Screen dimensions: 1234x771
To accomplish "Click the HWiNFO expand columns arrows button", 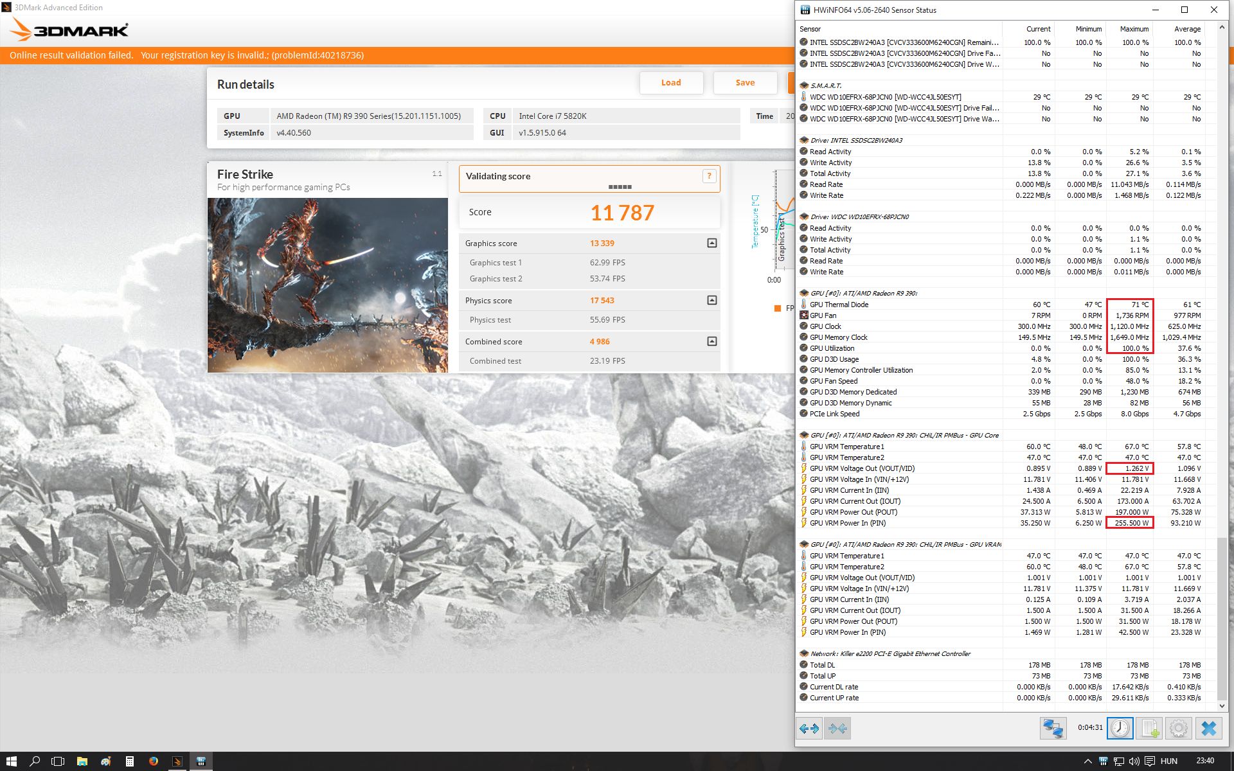I will point(809,728).
